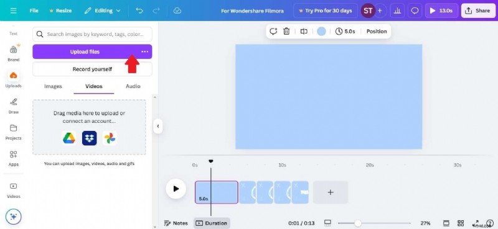
Task: Add a new page with plus
Action: pos(331,192)
